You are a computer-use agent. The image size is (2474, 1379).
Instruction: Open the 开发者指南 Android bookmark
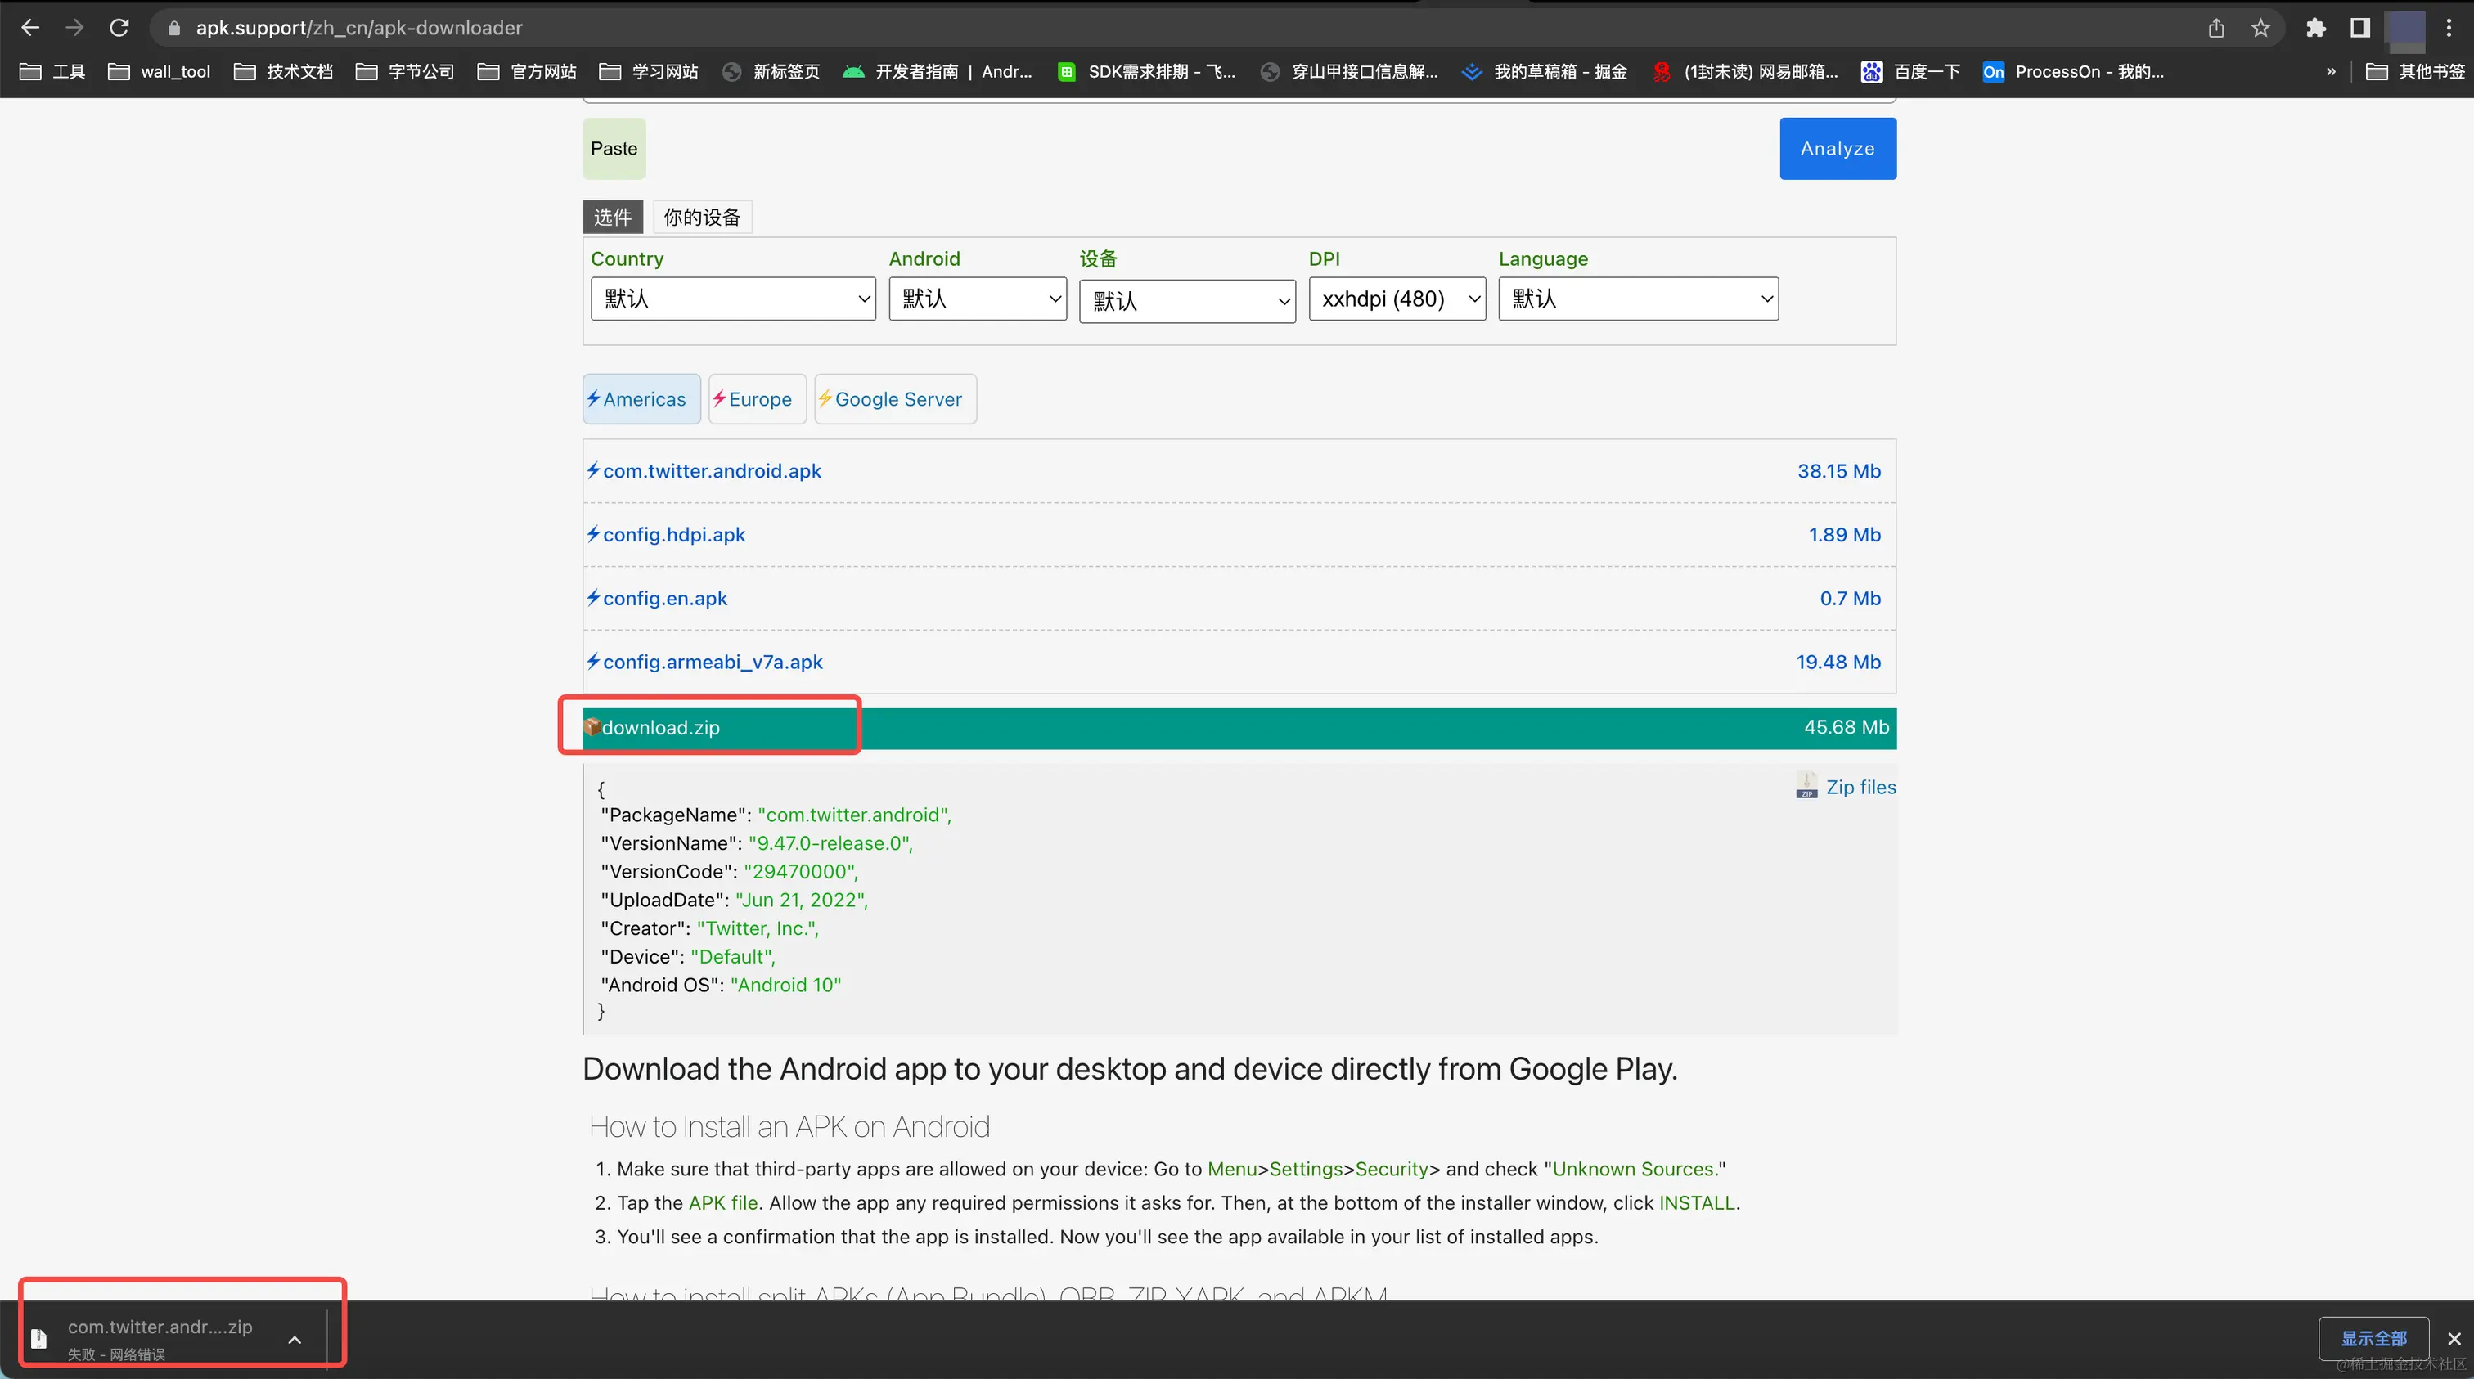(x=938, y=72)
